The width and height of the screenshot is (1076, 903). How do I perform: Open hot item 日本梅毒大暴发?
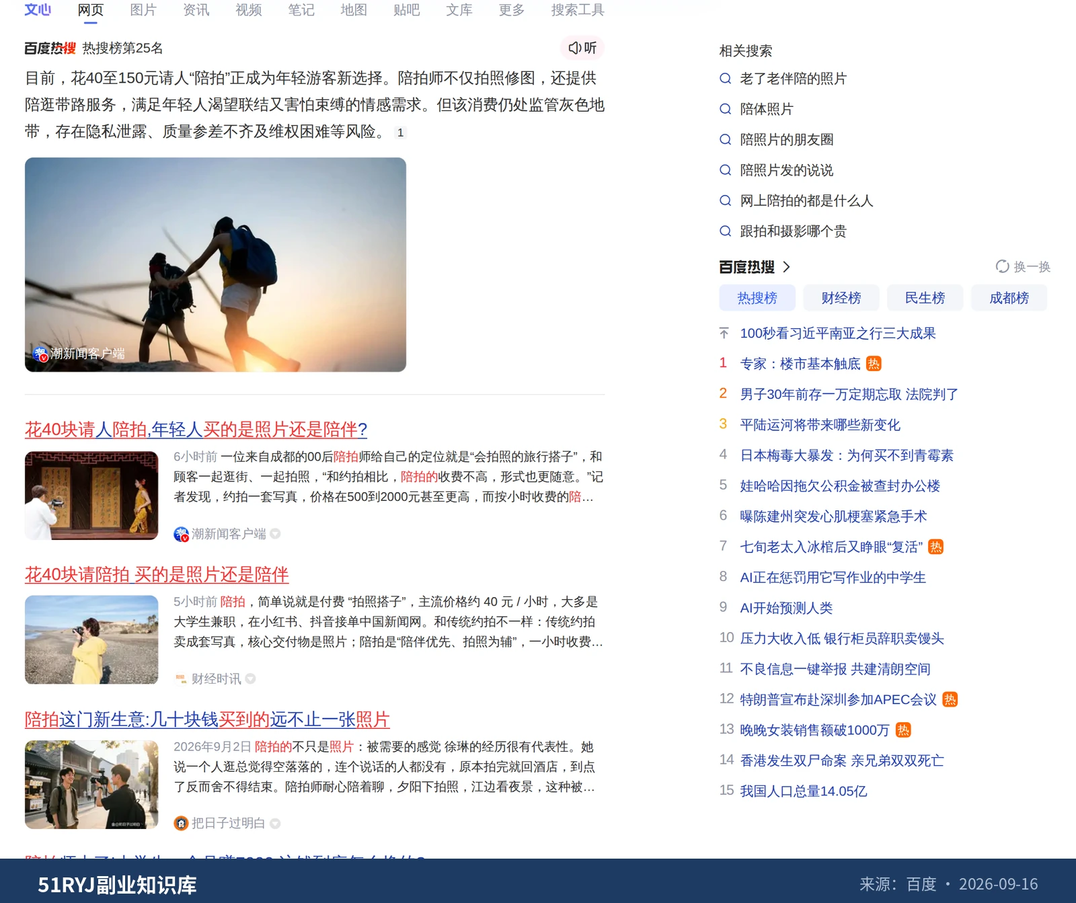coord(847,455)
